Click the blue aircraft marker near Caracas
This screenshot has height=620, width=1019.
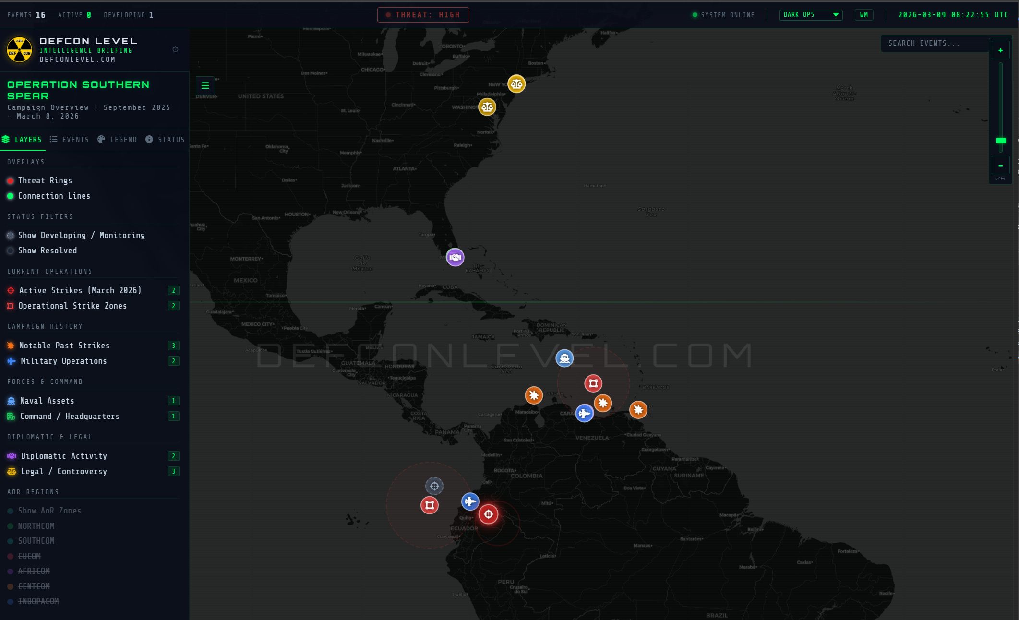tap(584, 413)
